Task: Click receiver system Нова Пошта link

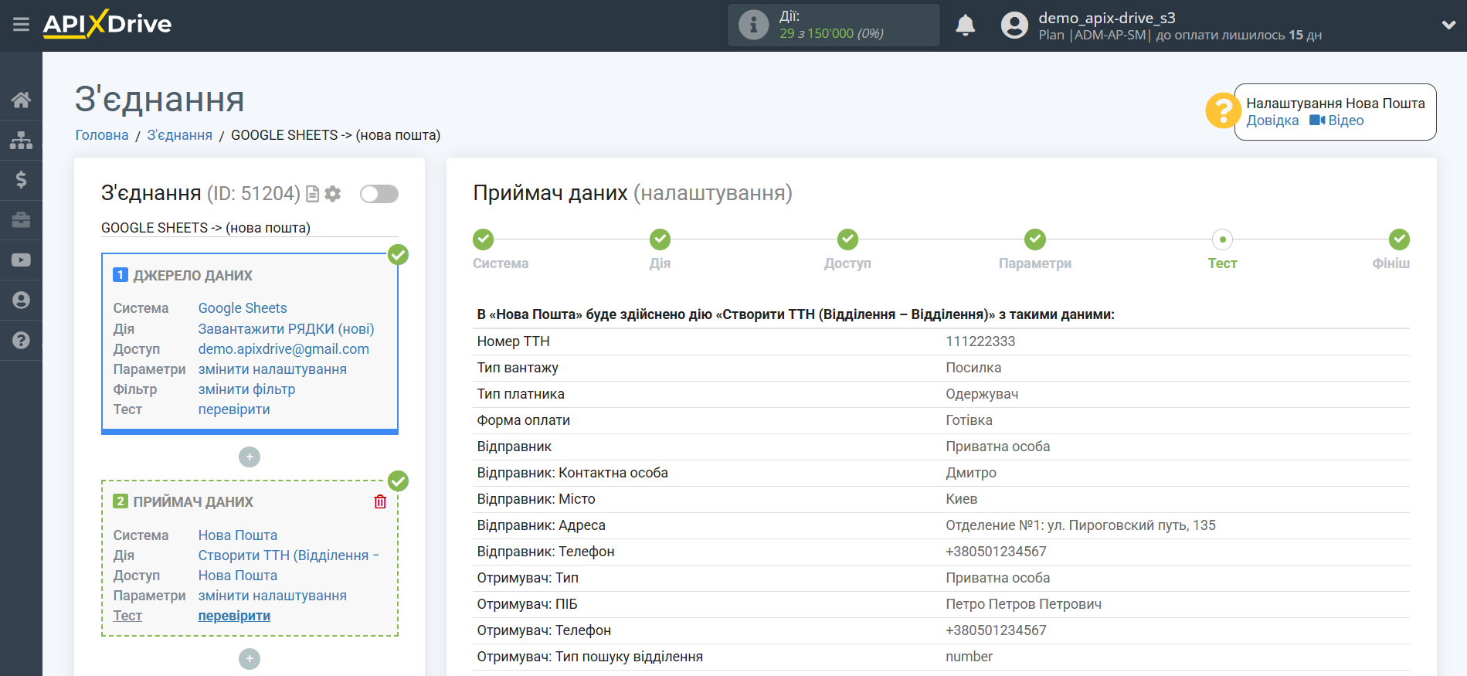Action: (237, 535)
